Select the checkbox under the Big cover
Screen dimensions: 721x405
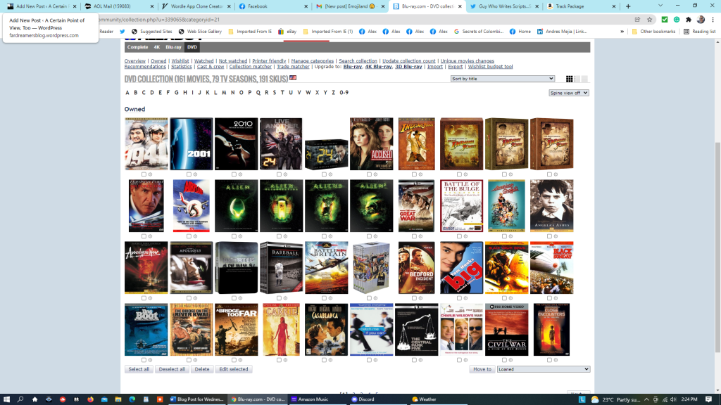tap(459, 298)
